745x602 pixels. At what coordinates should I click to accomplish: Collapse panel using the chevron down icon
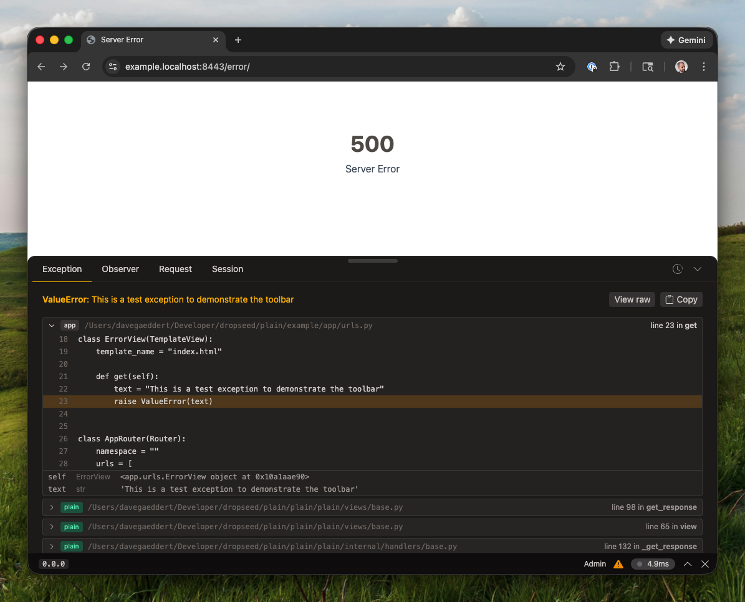pyautogui.click(x=698, y=269)
